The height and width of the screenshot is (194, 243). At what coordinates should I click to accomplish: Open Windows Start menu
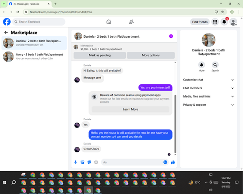(4, 182)
